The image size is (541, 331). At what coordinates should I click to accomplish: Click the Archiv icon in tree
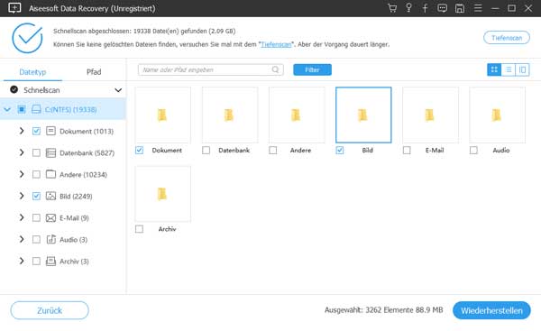click(x=50, y=261)
